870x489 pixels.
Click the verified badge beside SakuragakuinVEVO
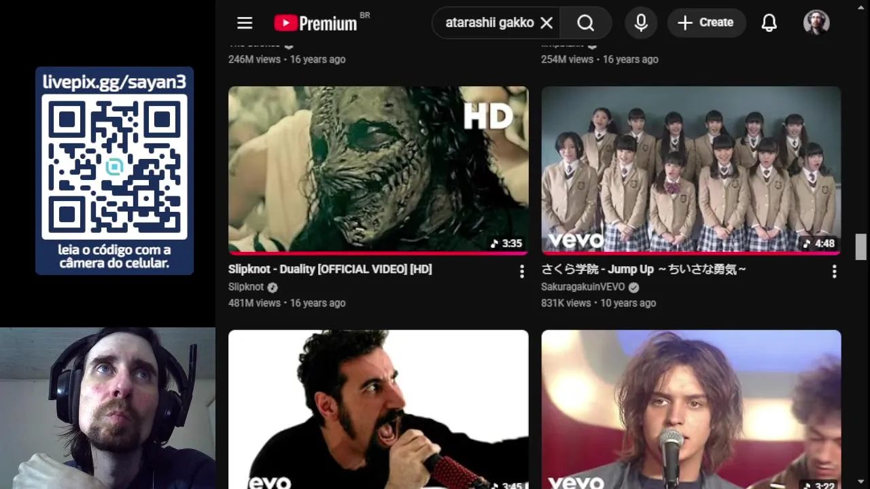tap(633, 287)
